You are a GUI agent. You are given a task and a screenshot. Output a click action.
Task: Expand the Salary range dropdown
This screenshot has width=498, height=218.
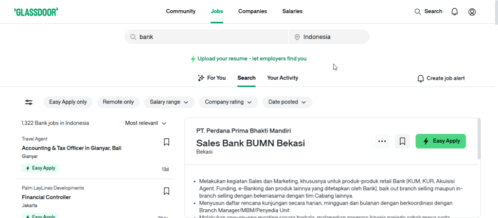[169, 102]
